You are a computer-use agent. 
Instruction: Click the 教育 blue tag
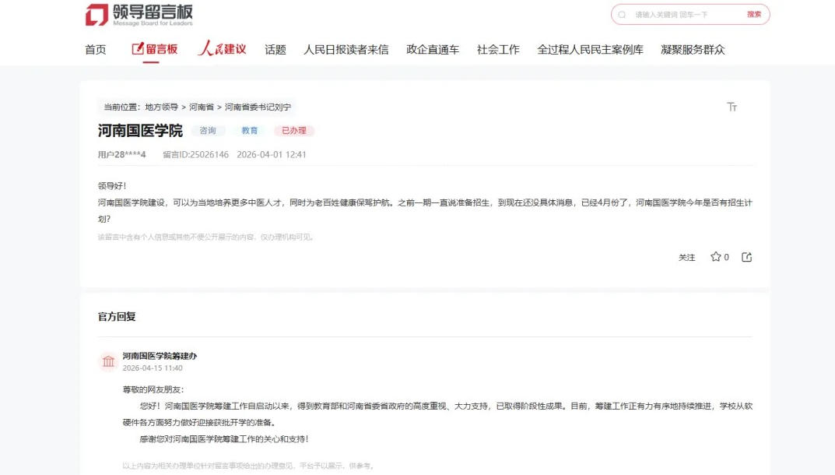pyautogui.click(x=251, y=130)
